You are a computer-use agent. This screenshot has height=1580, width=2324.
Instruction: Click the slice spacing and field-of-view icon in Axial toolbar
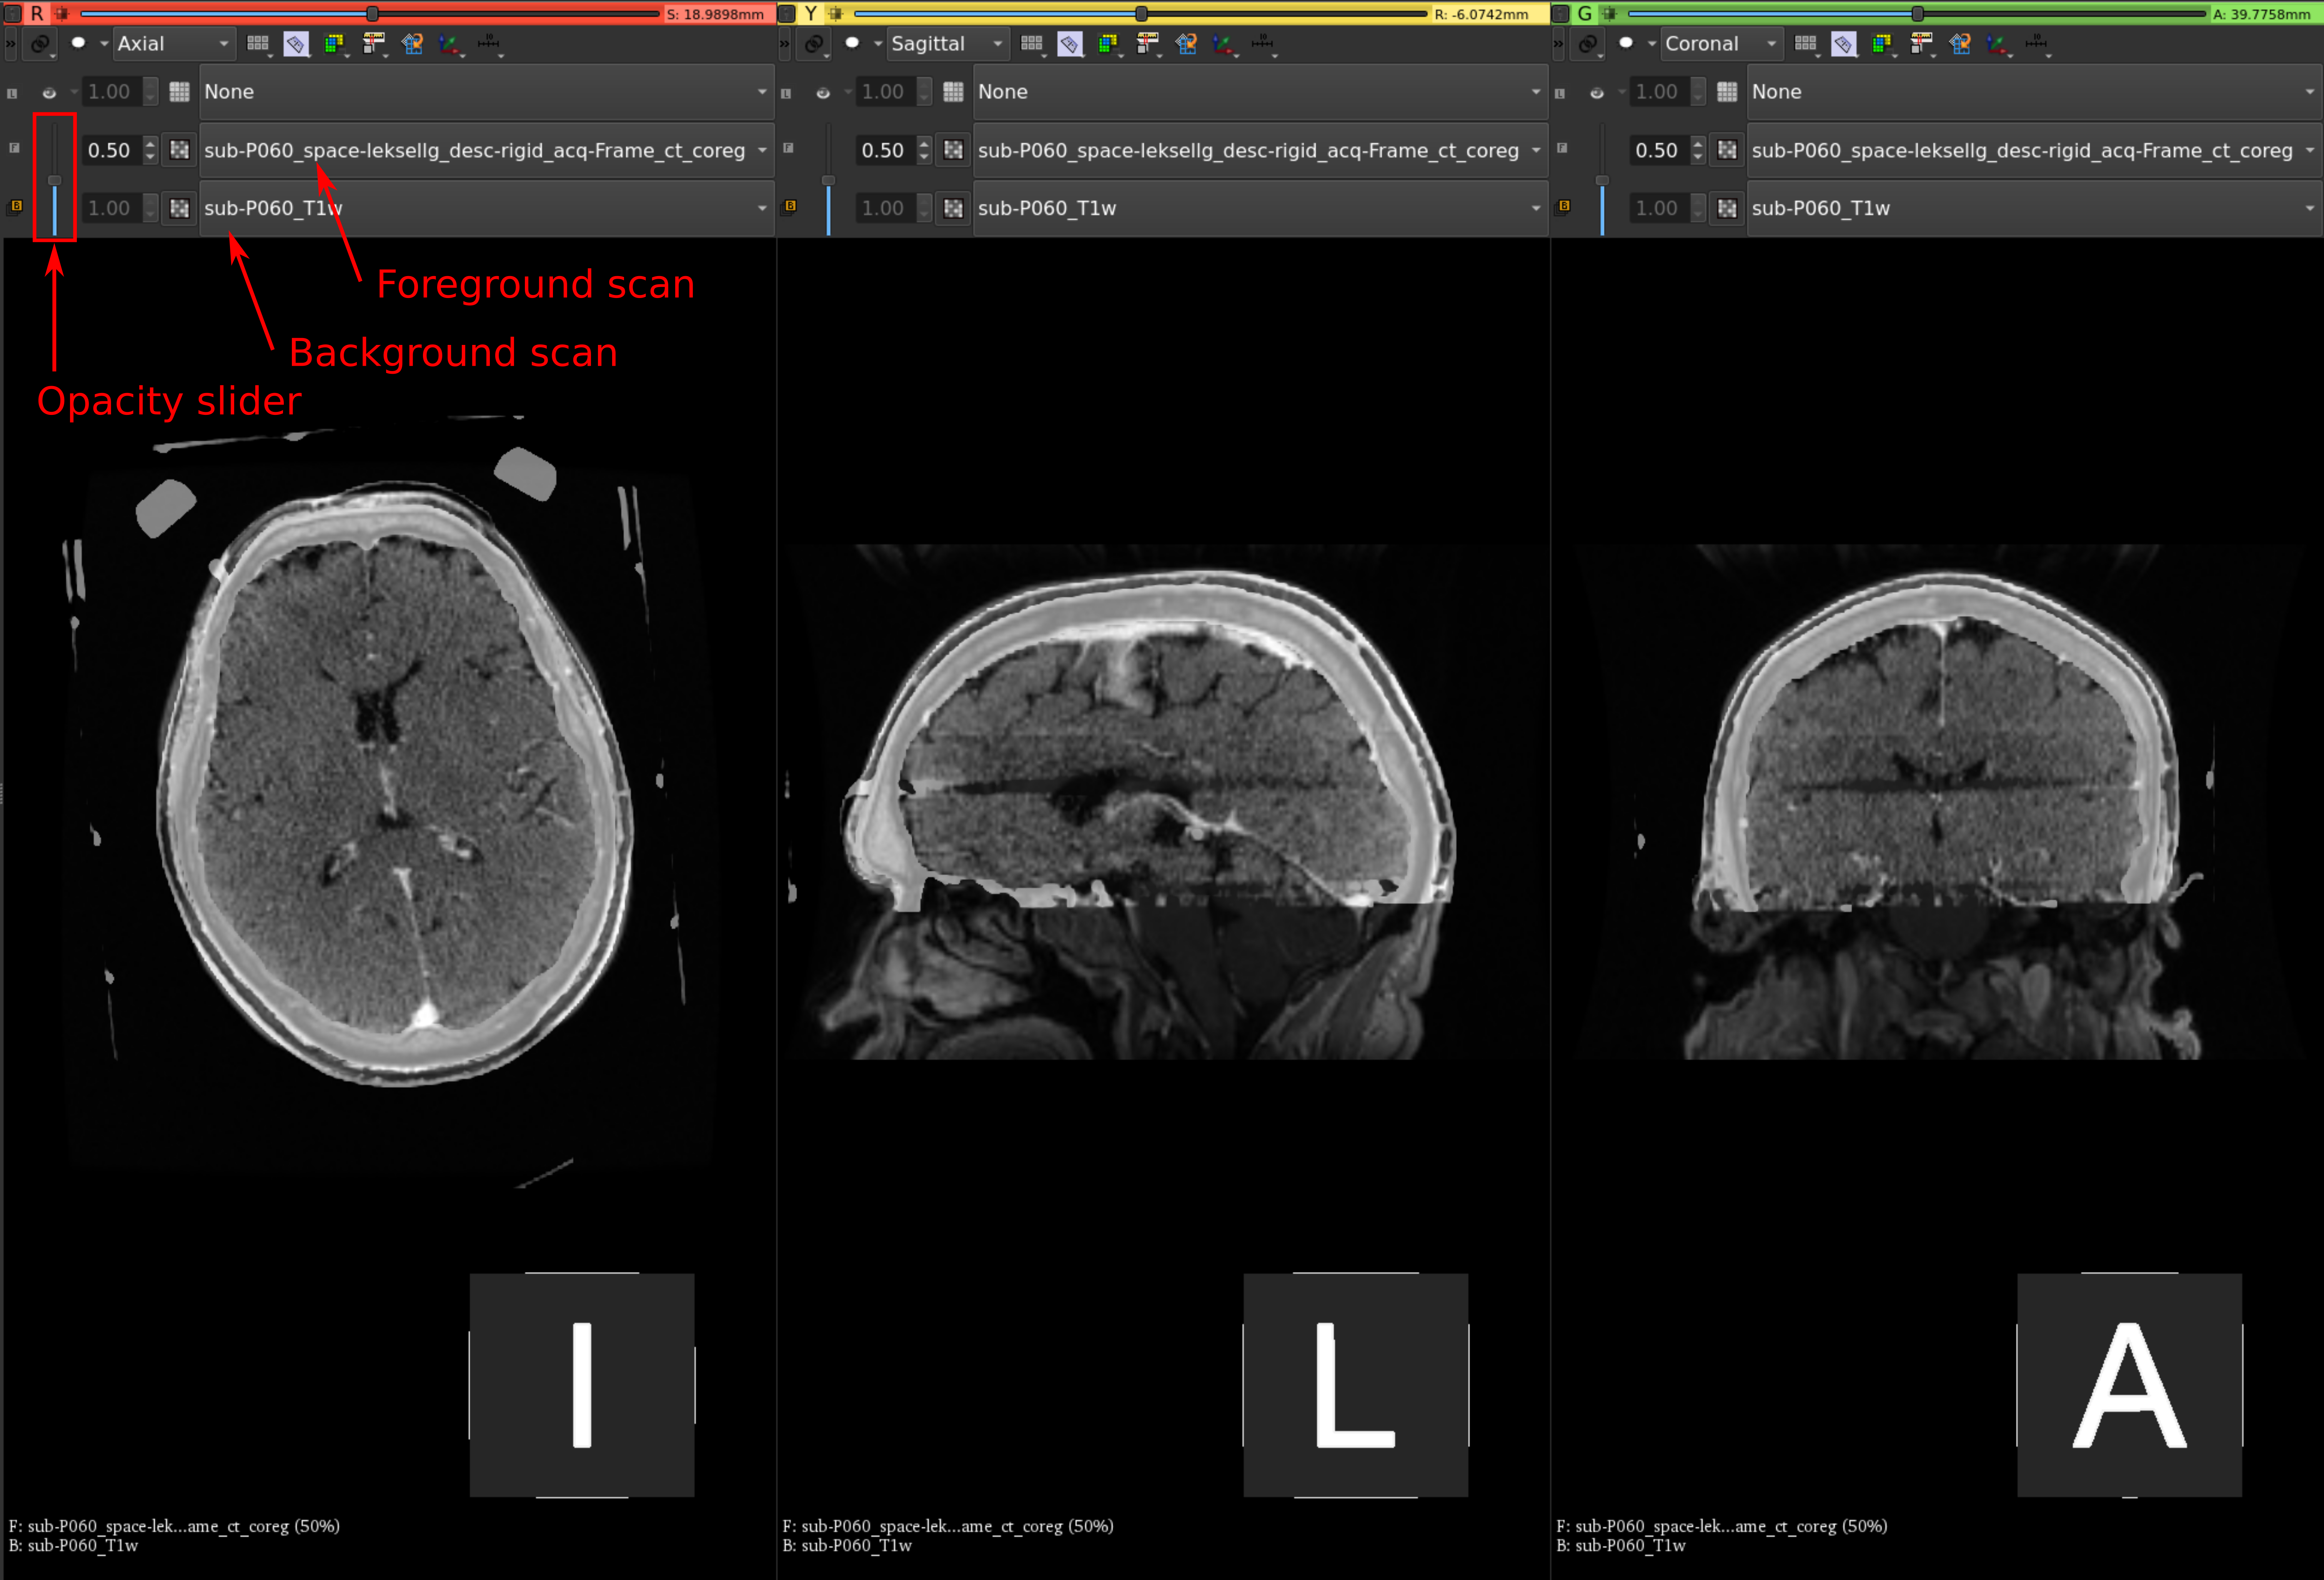[374, 44]
